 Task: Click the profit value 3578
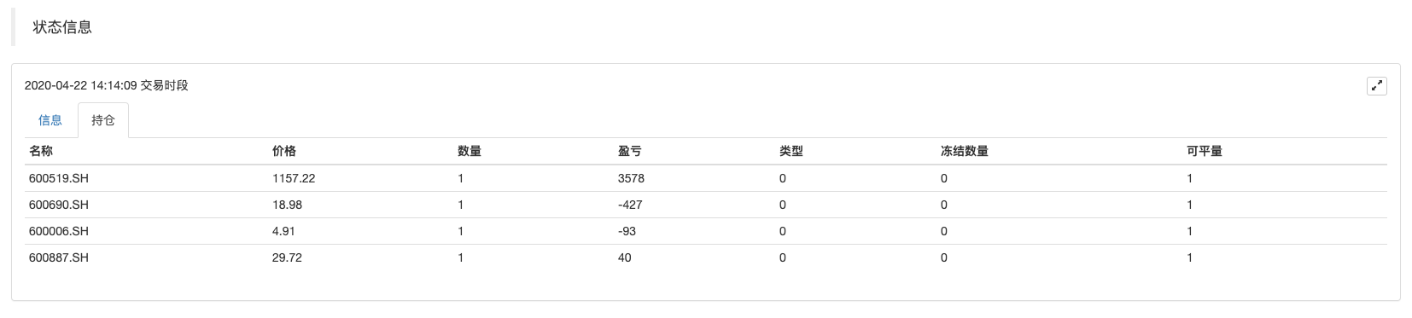[x=631, y=178]
